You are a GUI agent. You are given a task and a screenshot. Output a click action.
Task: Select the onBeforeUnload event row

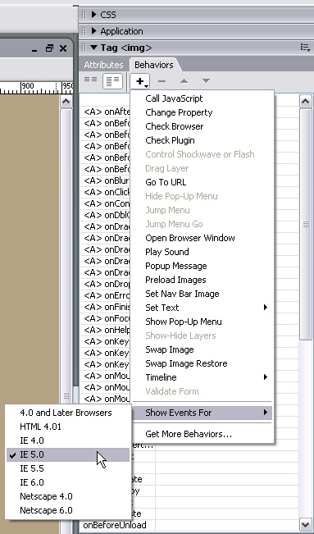point(115,525)
